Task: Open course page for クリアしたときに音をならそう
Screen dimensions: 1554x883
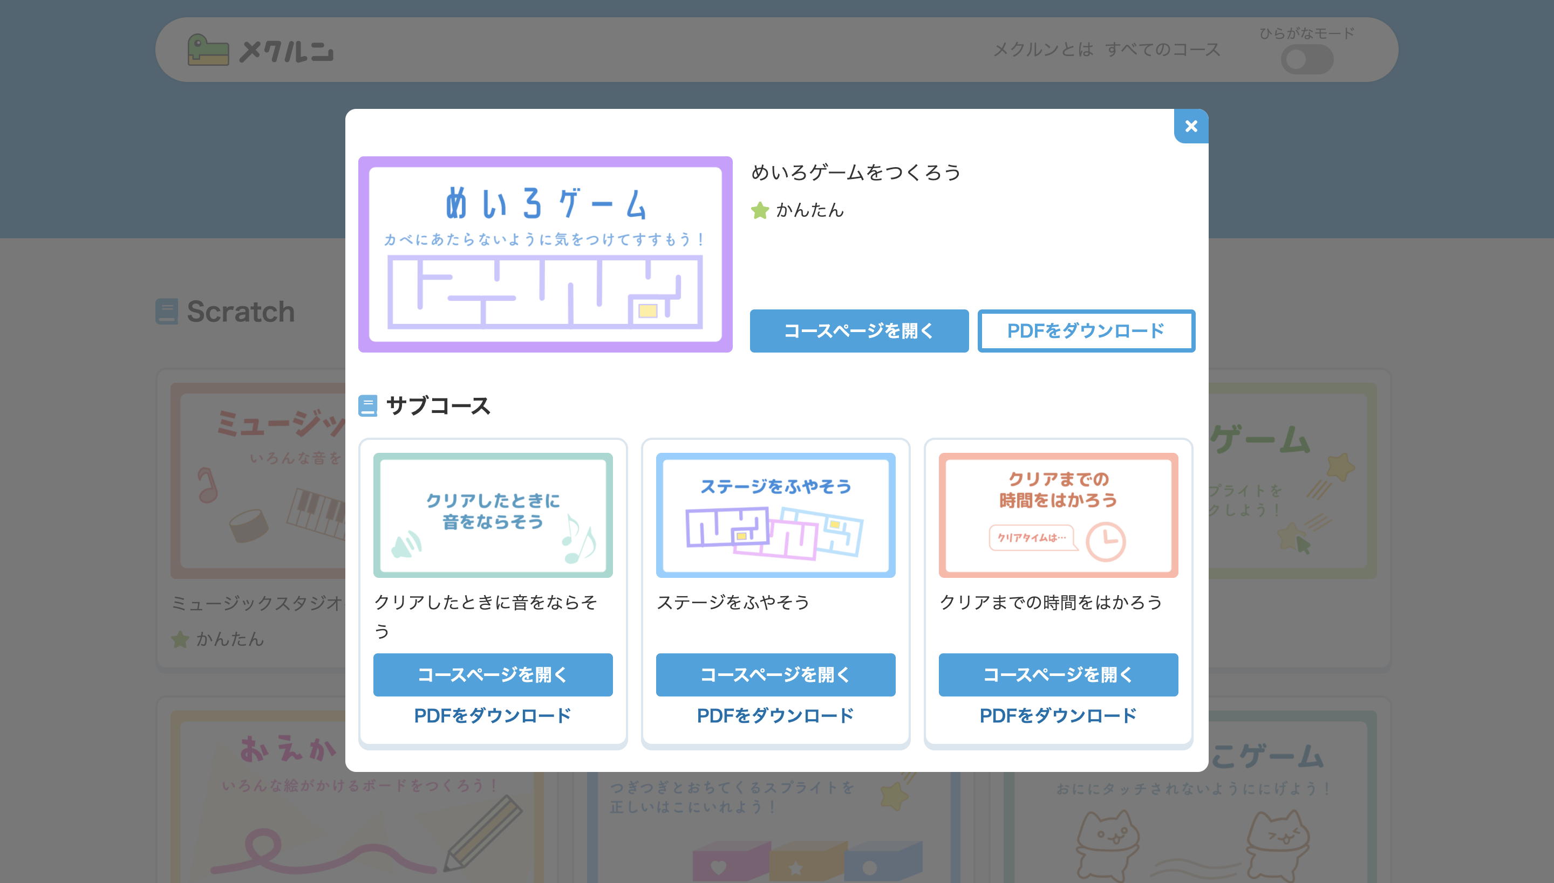Action: pos(492,674)
